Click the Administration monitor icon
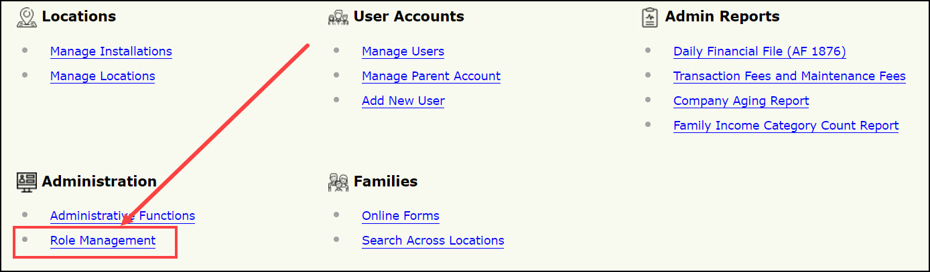The height and width of the screenshot is (272, 930). click(x=26, y=182)
